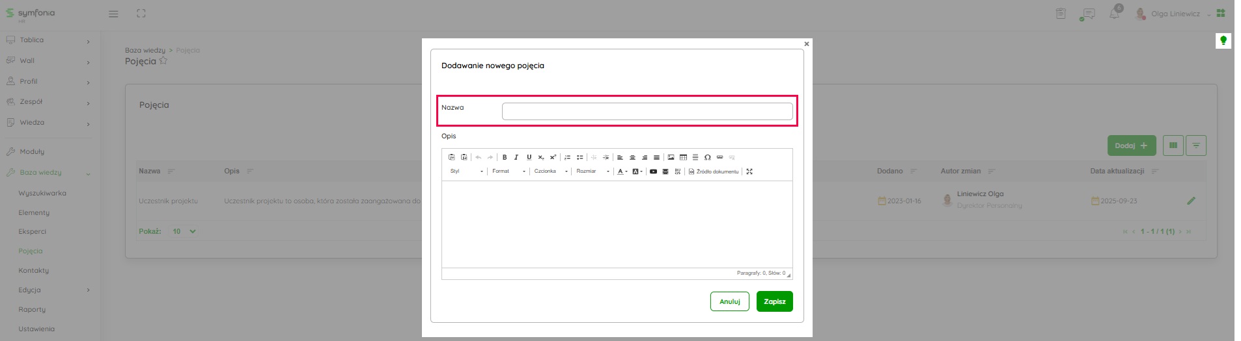The image size is (1241, 341).
Task: Toggle bold formatting in the editor
Action: [x=505, y=157]
